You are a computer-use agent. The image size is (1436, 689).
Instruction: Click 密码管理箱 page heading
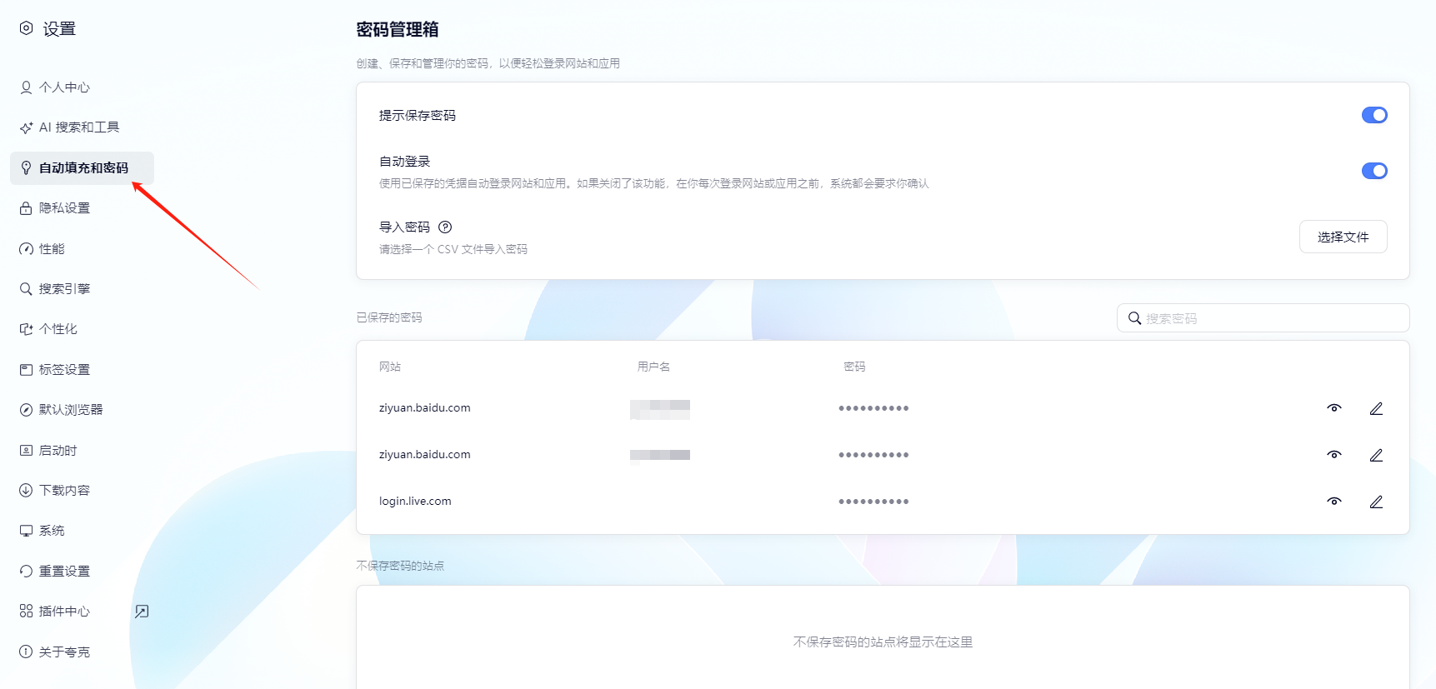(398, 30)
